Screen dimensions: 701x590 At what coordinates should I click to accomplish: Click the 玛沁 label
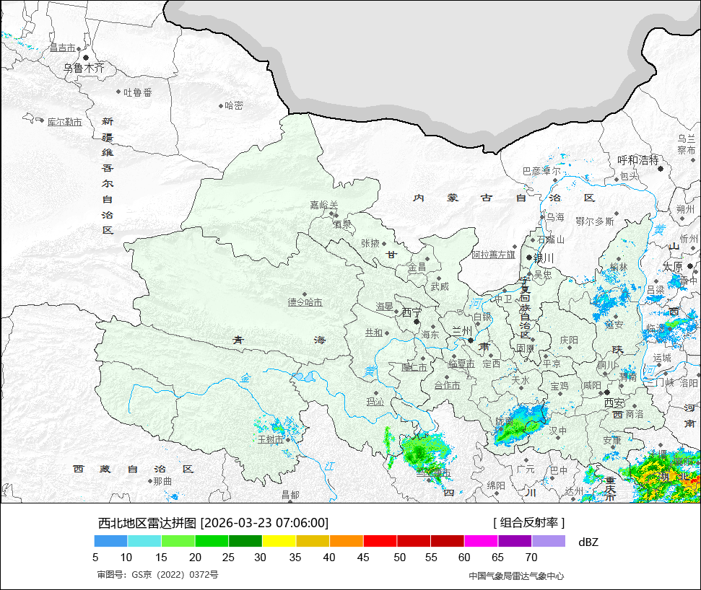(375, 402)
